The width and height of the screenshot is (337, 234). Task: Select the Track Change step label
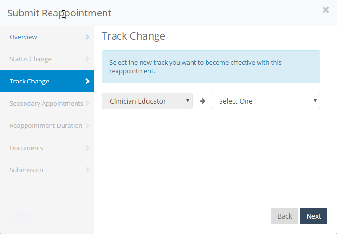tap(29, 82)
